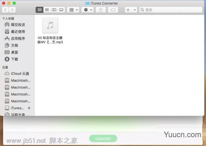
Task: Switch to icon view
Action: click(40, 10)
